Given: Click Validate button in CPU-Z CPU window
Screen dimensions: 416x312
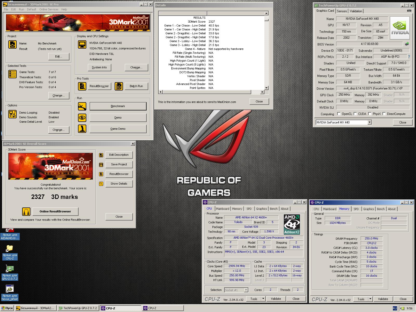Looking at the screenshot, I should point(276,299).
